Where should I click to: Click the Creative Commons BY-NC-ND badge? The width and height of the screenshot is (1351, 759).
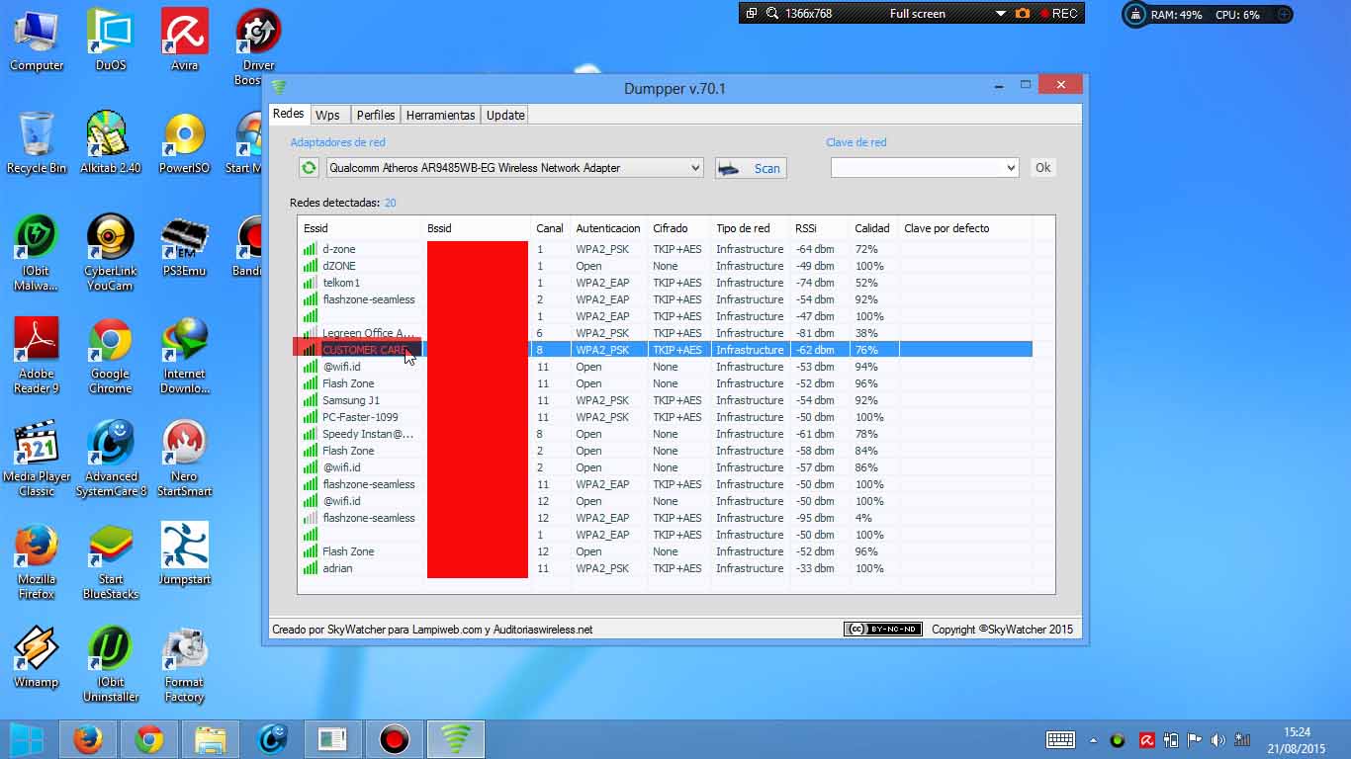[883, 630]
